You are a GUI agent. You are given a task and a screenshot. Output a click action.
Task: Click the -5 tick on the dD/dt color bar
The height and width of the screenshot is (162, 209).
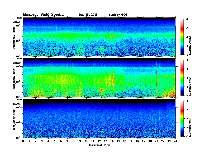187,87
